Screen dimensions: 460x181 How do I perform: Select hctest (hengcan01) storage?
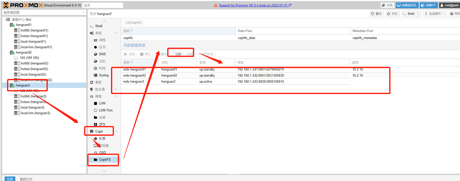tap(34, 36)
